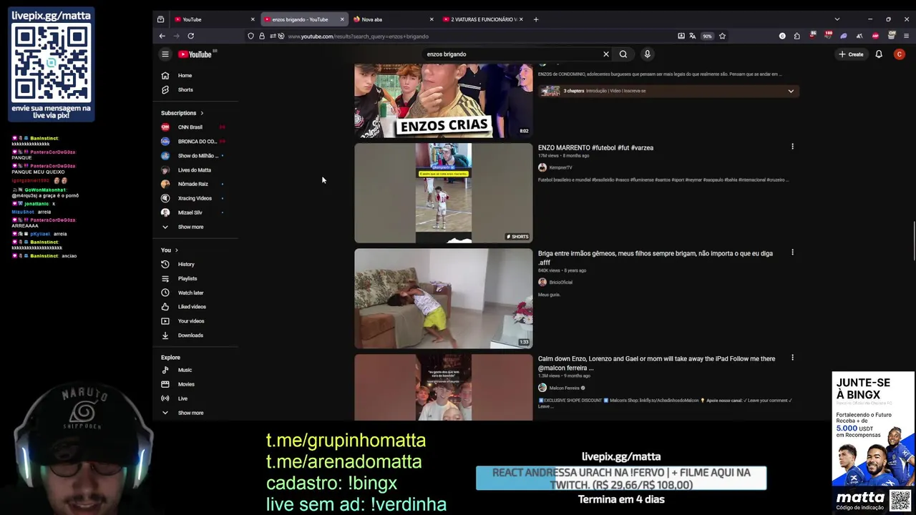Click the tracking protection shield icon
Screen dimensions: 916x515
click(x=250, y=36)
